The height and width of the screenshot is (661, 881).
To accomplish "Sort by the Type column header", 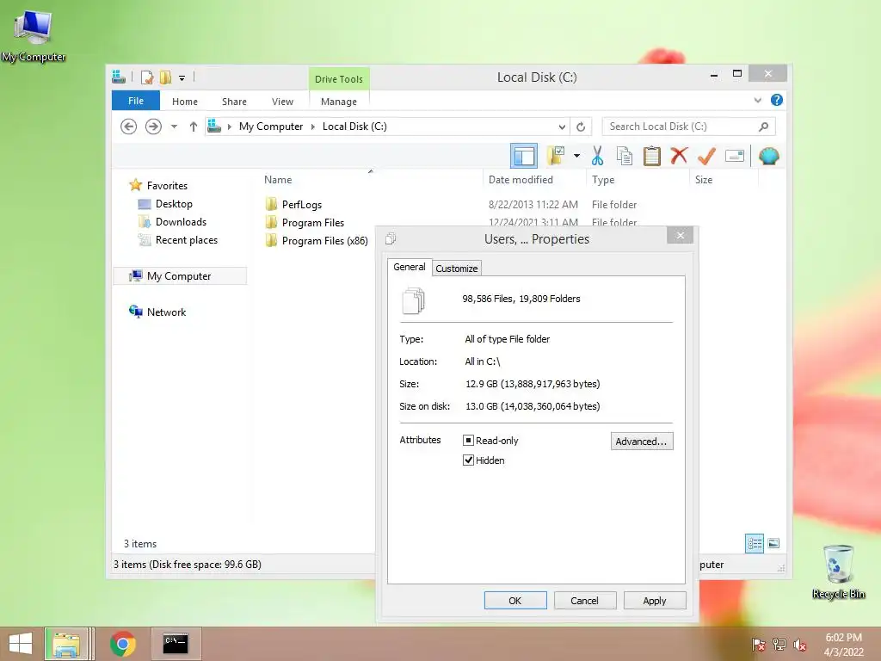I will point(603,180).
